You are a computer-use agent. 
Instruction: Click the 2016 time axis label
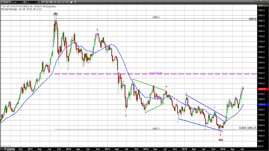(x=223, y=149)
